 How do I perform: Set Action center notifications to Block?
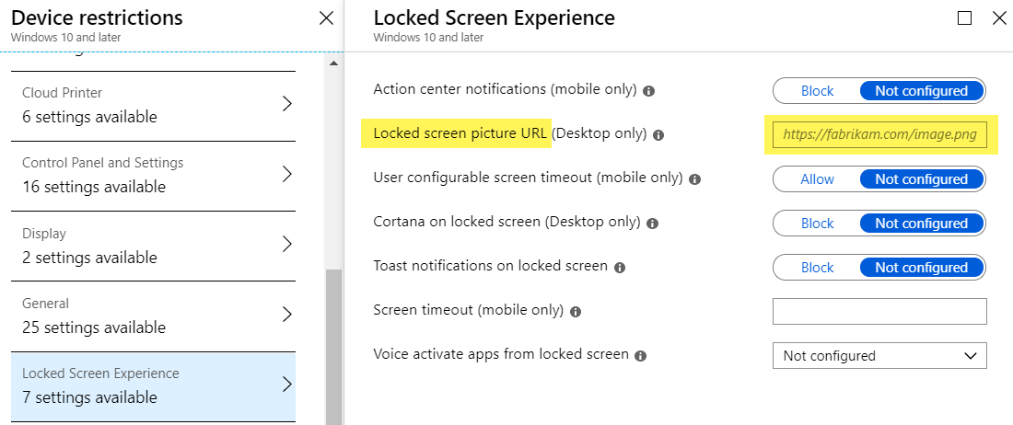(x=817, y=91)
